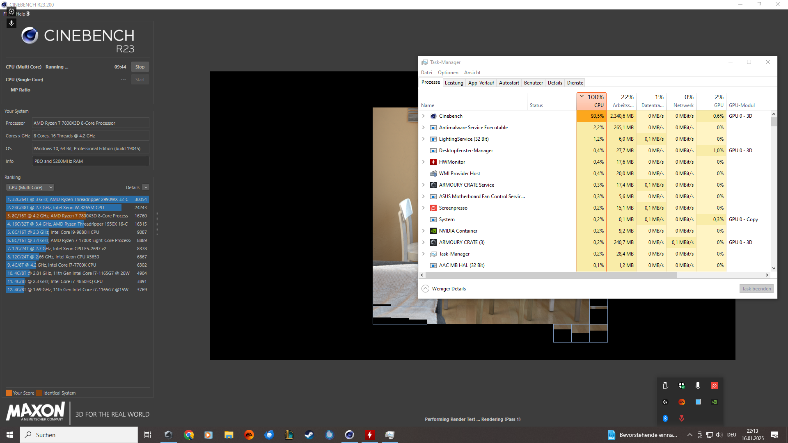Sort processes by the CPU column header
Viewport: 788px width, 443px height.
click(591, 101)
